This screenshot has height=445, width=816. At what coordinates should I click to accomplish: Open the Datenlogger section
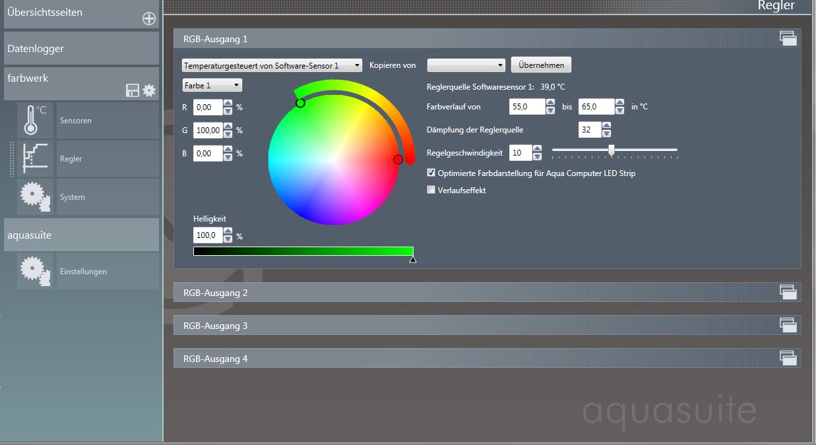click(x=80, y=49)
